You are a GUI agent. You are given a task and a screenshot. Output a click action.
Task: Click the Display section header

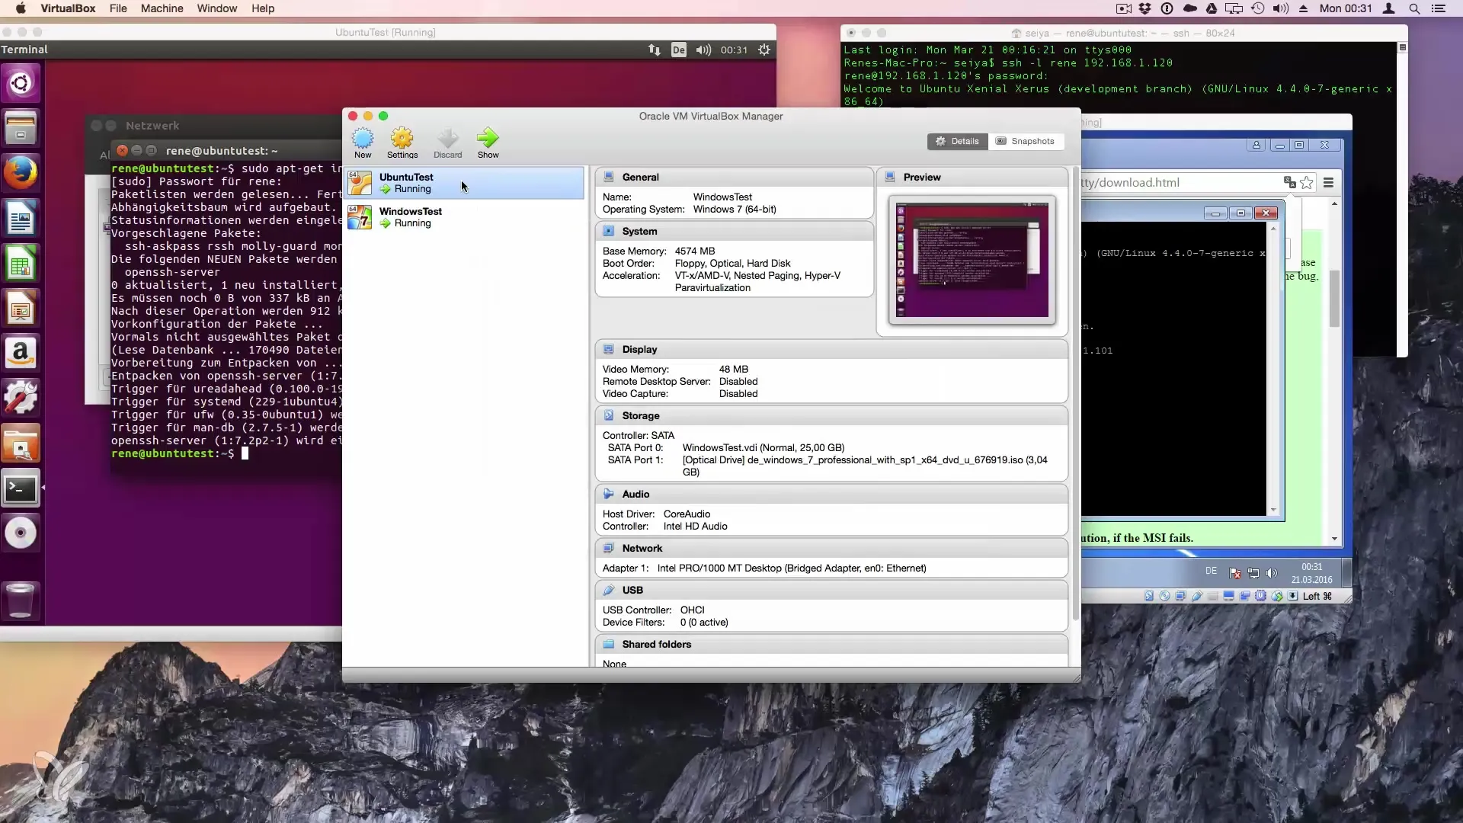click(831, 349)
